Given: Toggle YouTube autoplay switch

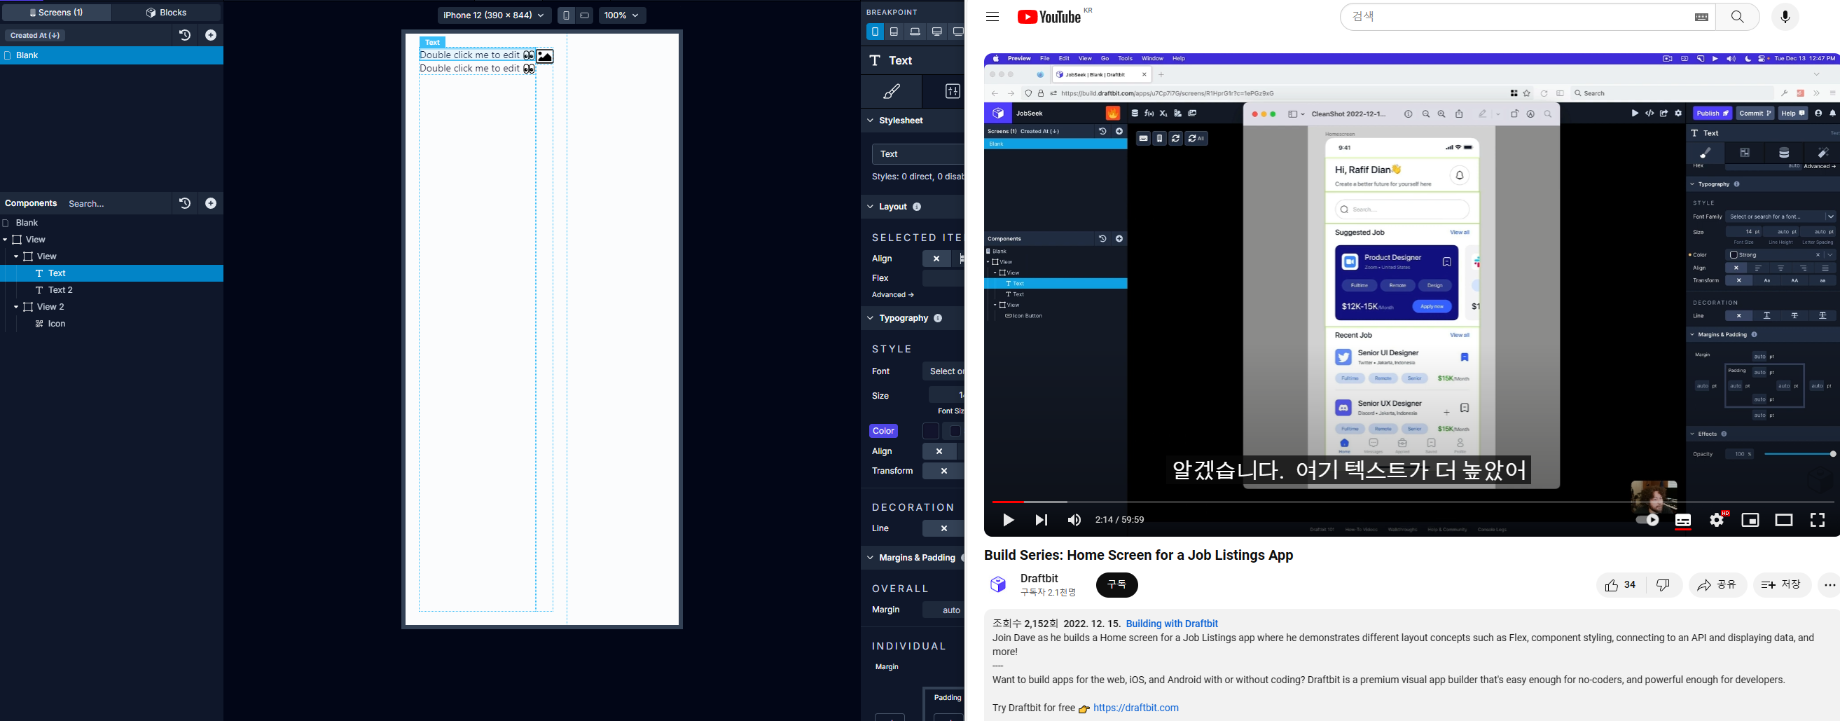Looking at the screenshot, I should pos(1647,520).
